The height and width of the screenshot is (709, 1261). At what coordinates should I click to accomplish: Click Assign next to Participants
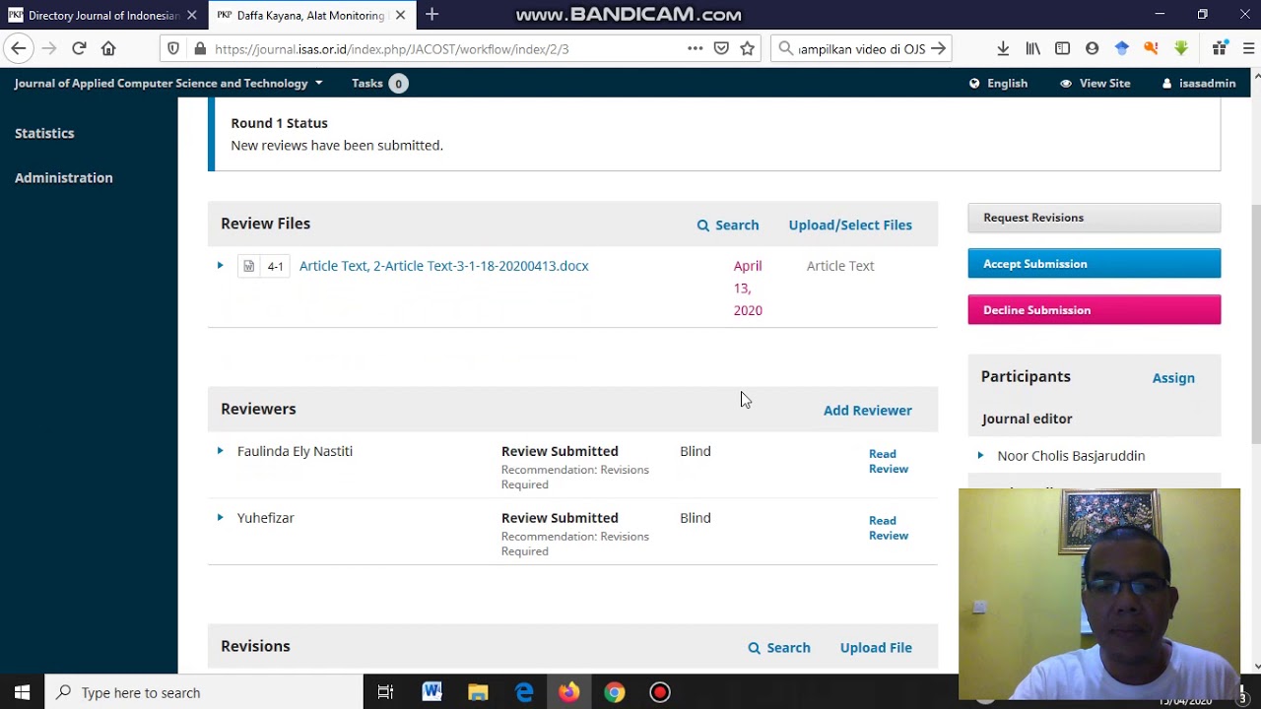coord(1173,378)
